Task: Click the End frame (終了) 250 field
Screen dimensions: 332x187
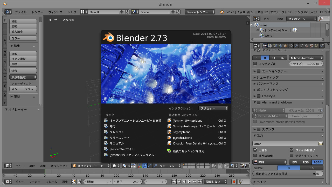Action: click(127, 182)
